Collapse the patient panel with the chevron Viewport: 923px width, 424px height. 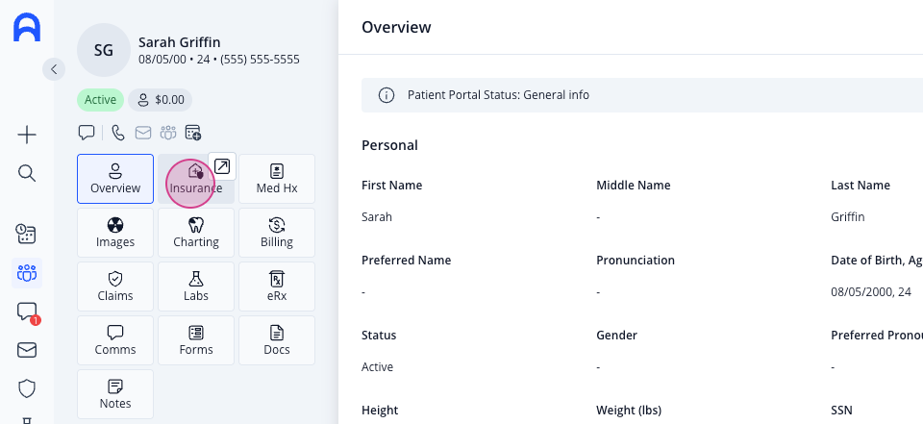54,69
